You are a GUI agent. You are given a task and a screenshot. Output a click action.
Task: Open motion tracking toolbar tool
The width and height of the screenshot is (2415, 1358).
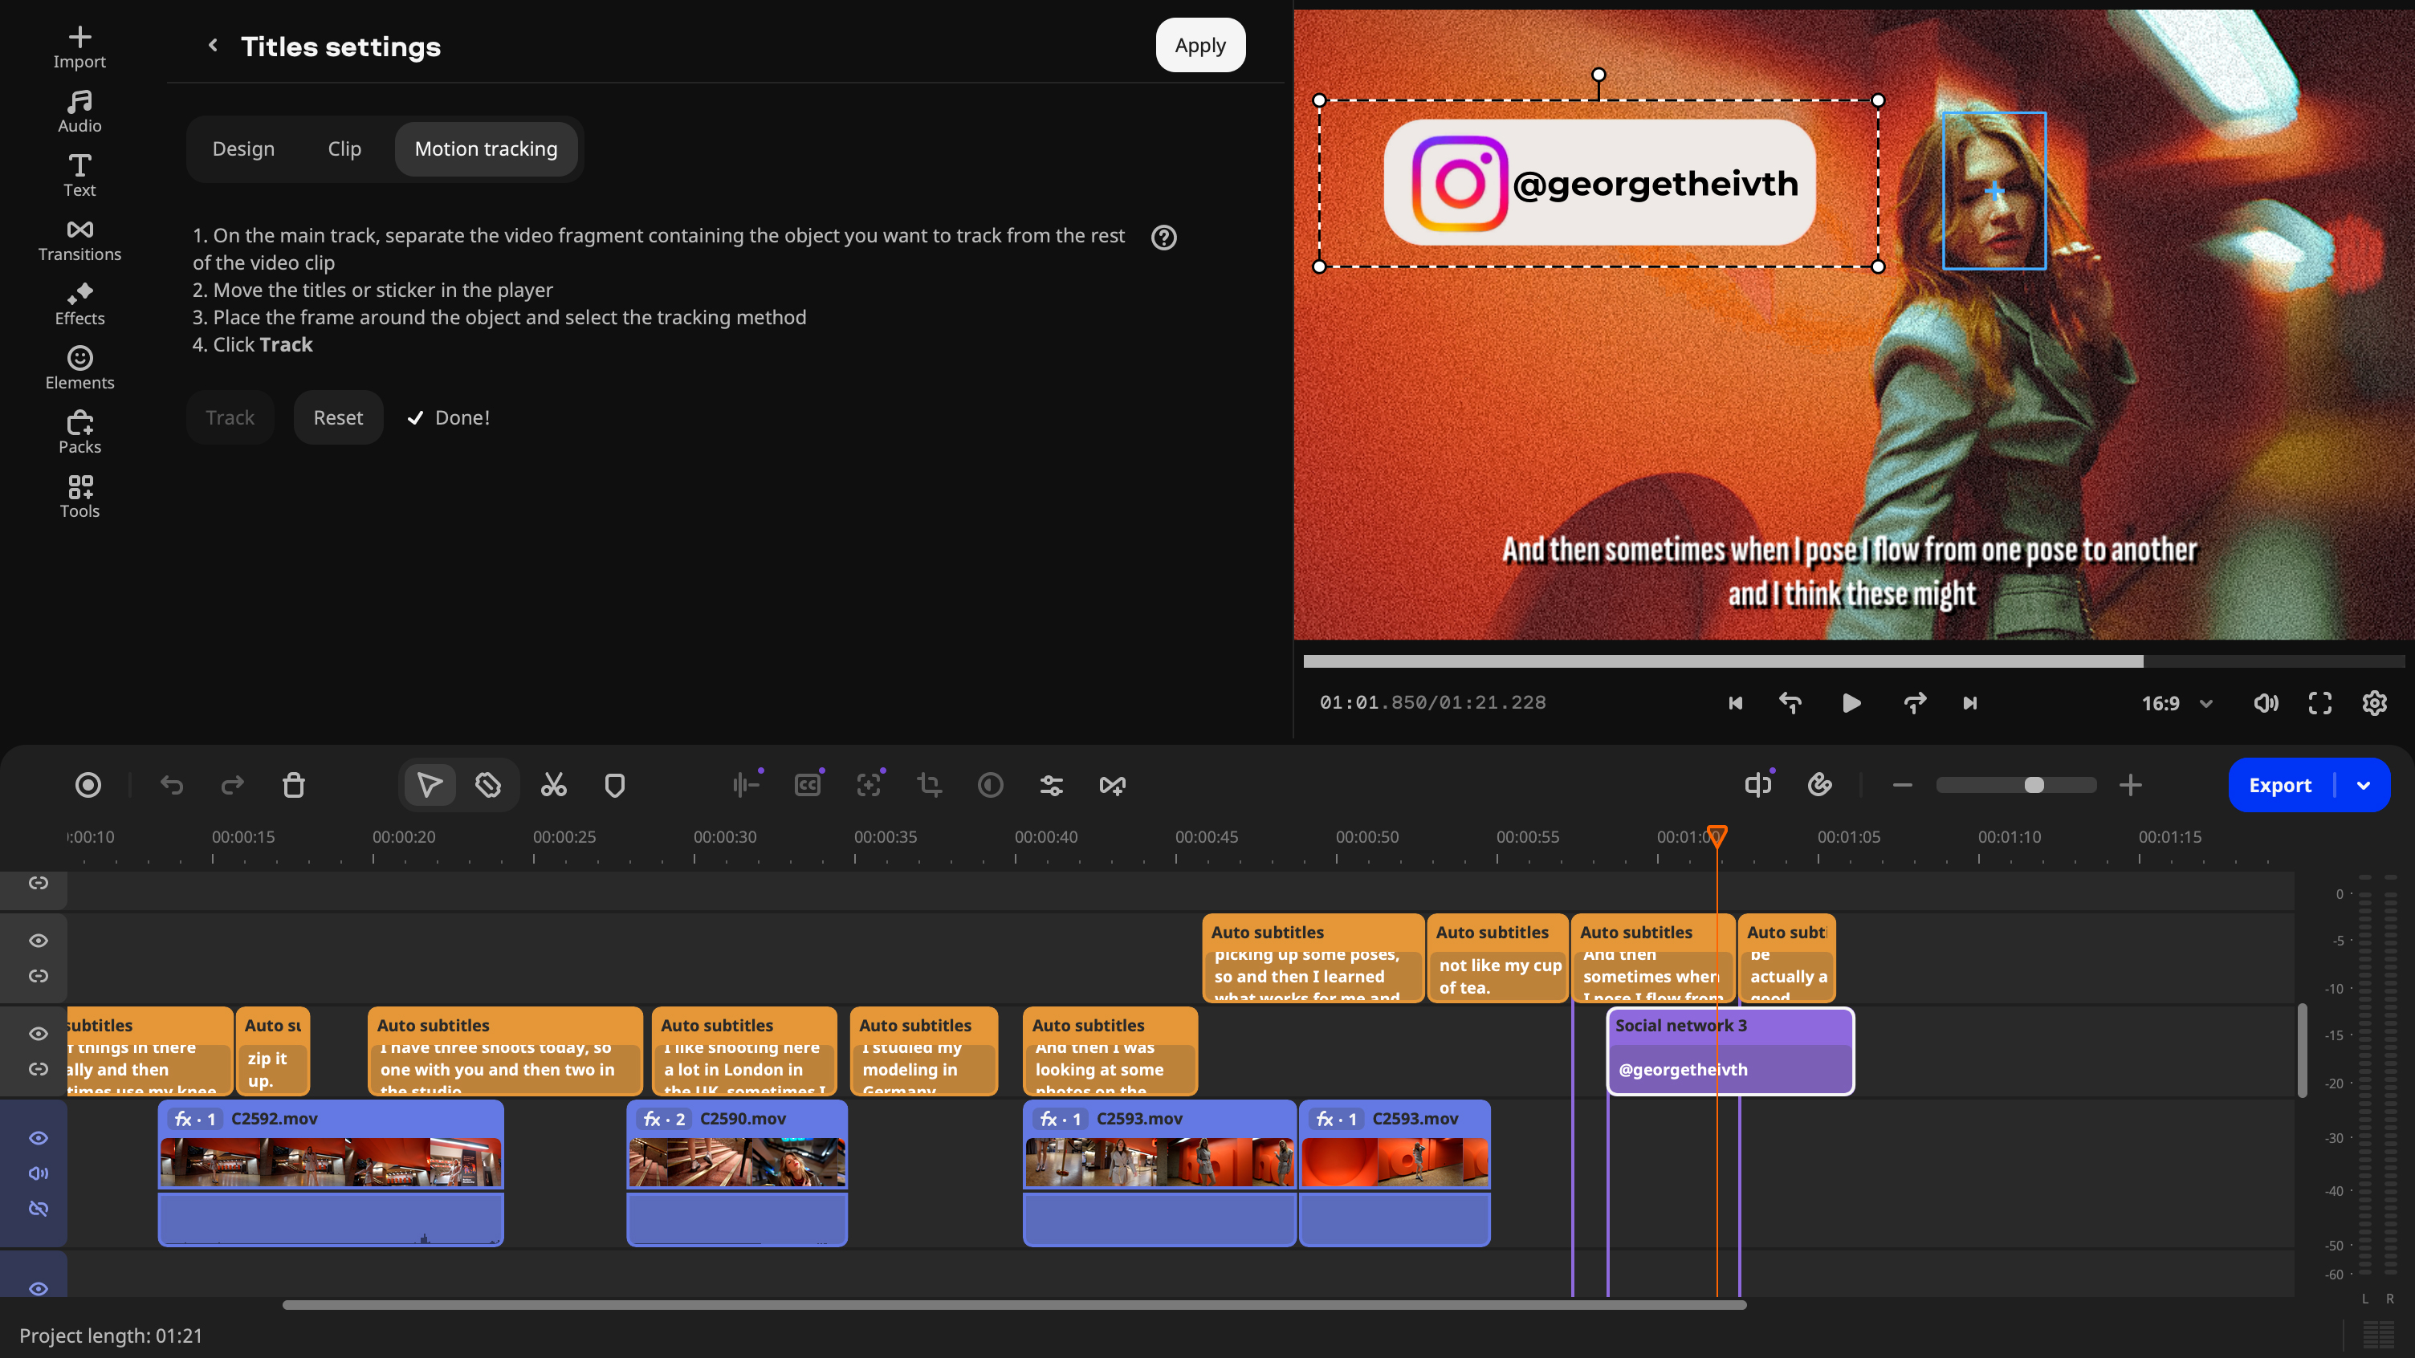click(869, 784)
